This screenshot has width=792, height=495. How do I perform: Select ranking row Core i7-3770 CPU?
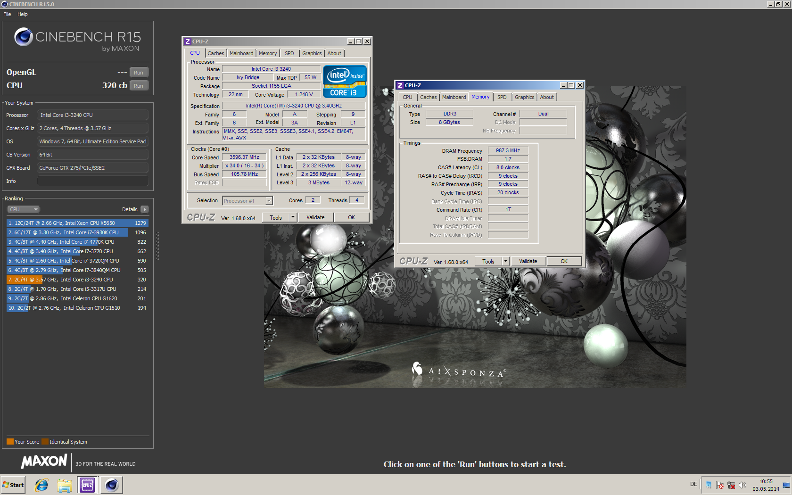click(78, 251)
